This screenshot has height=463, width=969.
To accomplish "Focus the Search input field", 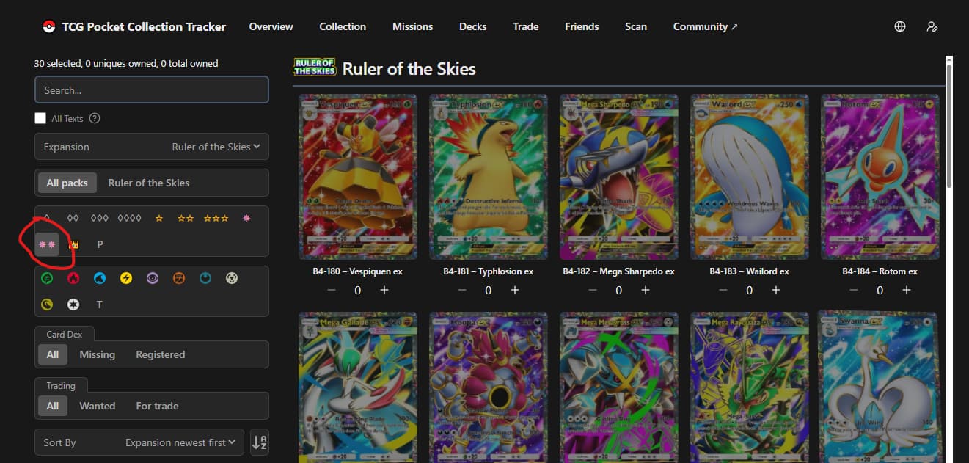I will tap(152, 90).
